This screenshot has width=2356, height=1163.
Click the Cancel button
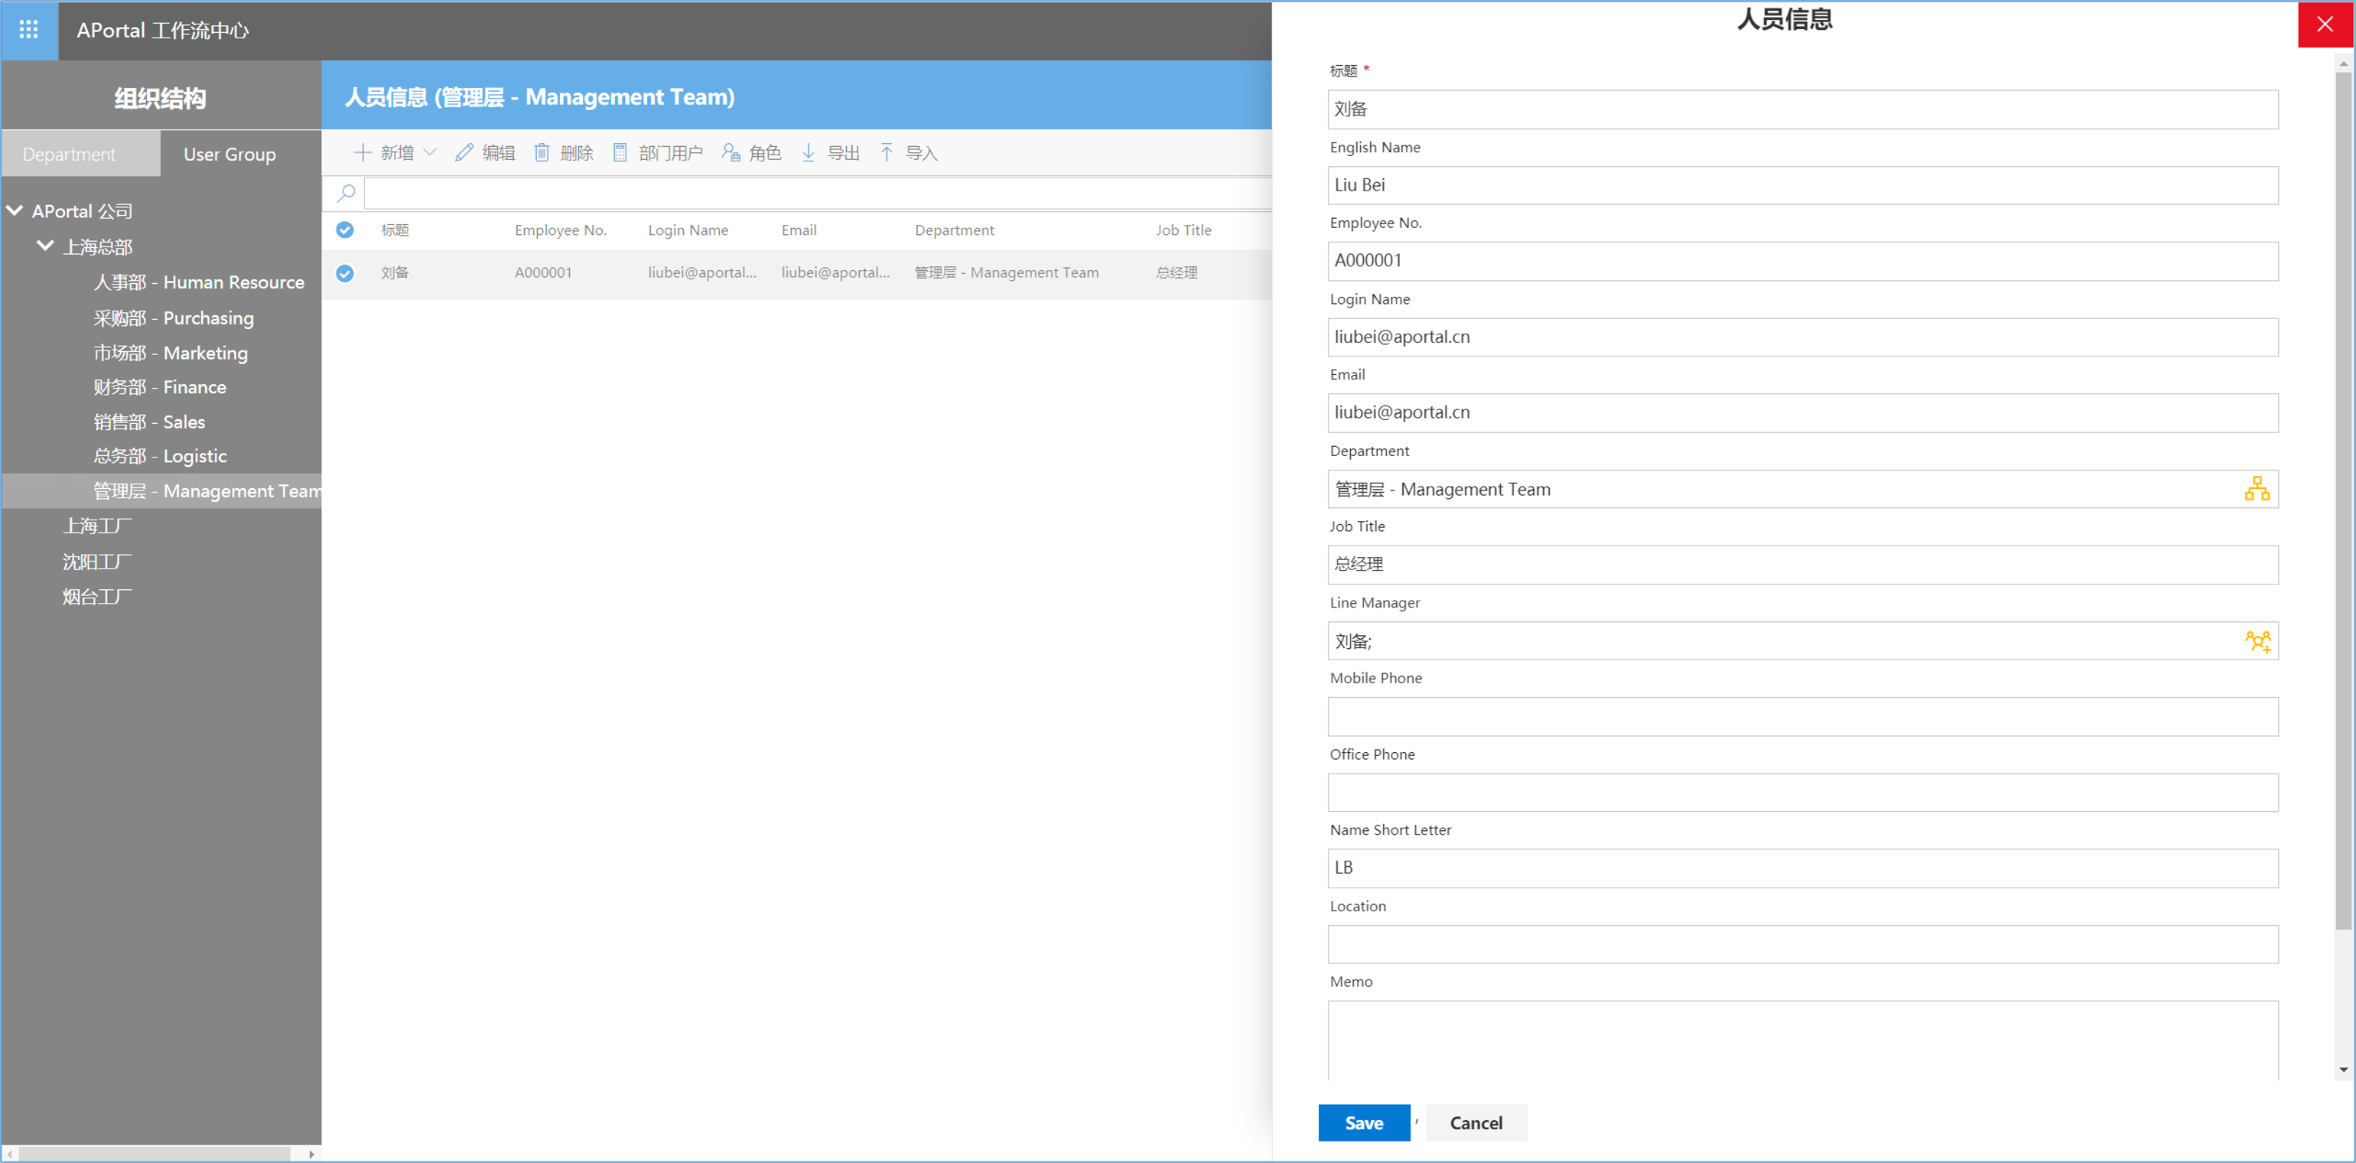(1476, 1122)
